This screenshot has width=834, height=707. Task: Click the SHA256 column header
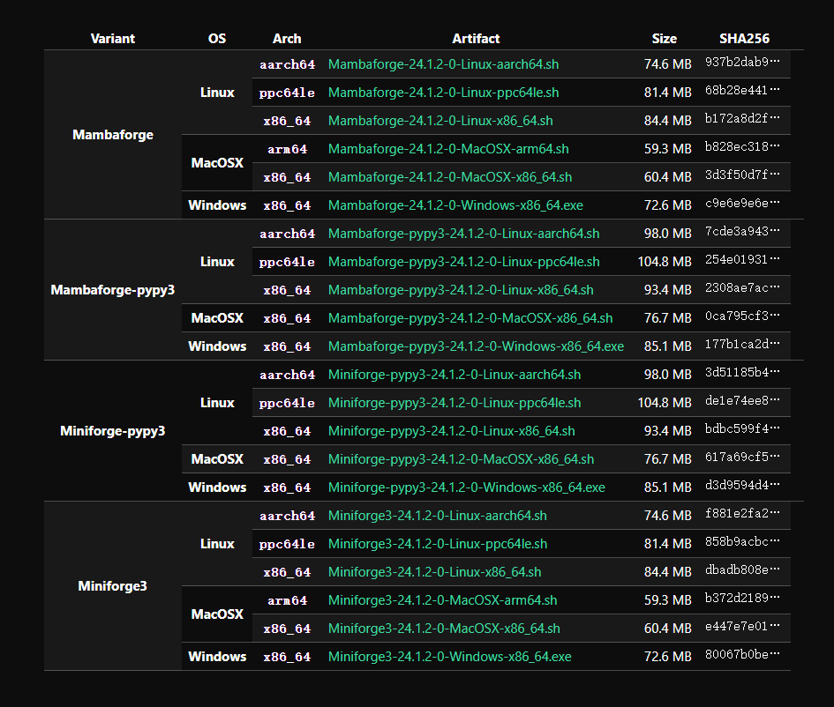(744, 39)
